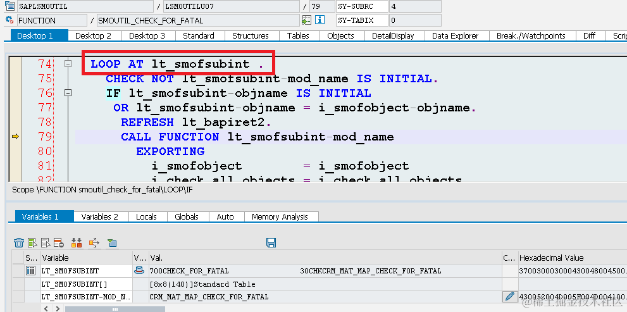Click the CALL FUNCTION code line 79
The image size is (627, 312).
click(257, 137)
